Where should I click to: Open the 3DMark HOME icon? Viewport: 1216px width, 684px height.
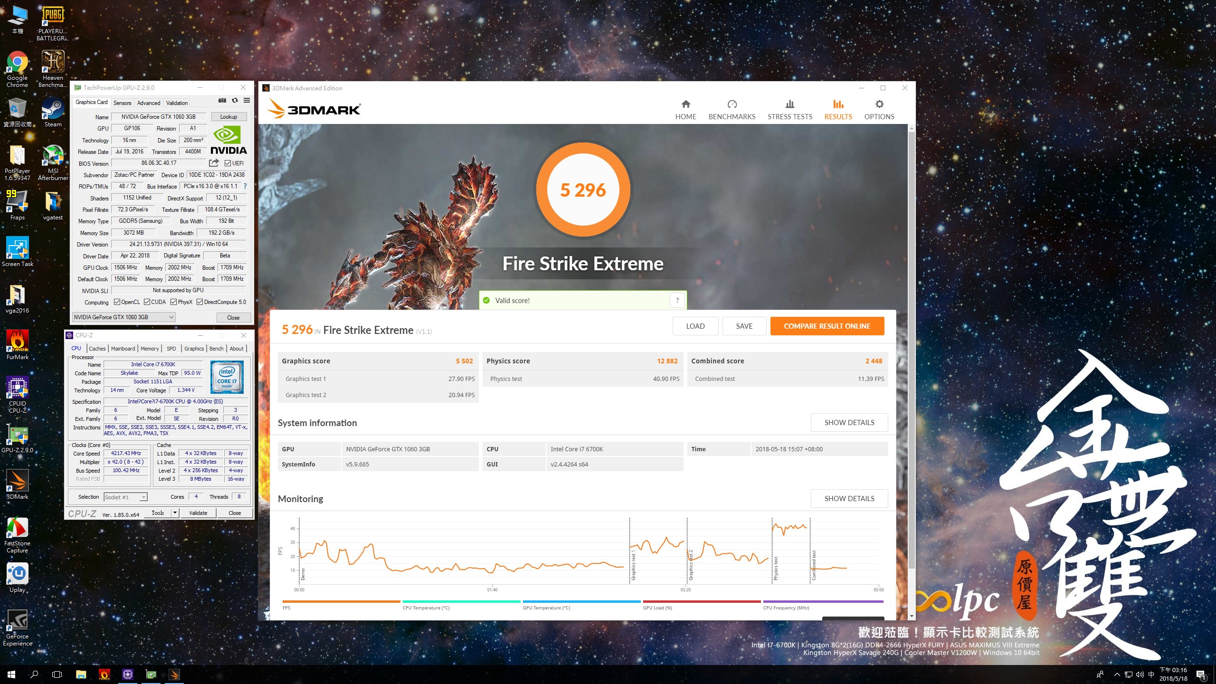pos(685,104)
